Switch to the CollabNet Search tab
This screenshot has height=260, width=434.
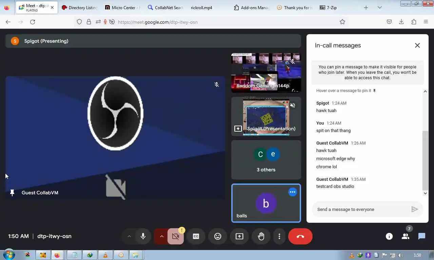coord(165,7)
